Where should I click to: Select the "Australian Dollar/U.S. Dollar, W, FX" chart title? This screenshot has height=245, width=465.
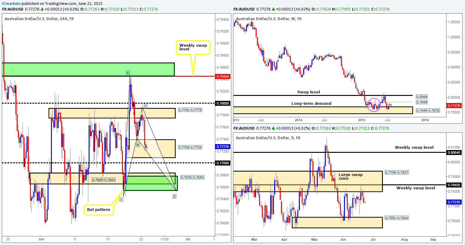point(269,19)
